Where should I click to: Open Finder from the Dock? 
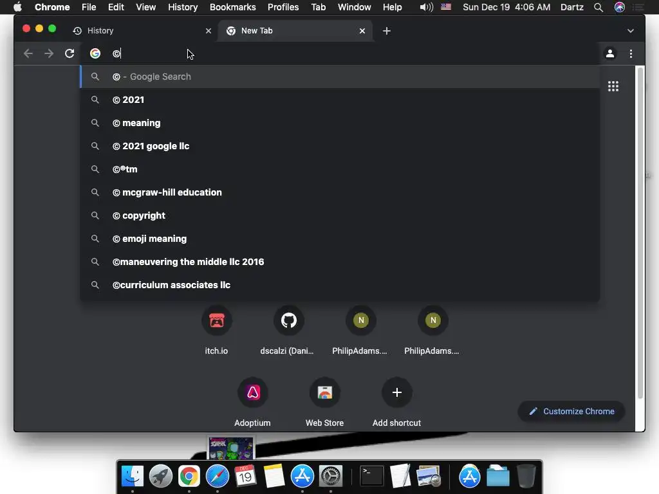tap(133, 477)
